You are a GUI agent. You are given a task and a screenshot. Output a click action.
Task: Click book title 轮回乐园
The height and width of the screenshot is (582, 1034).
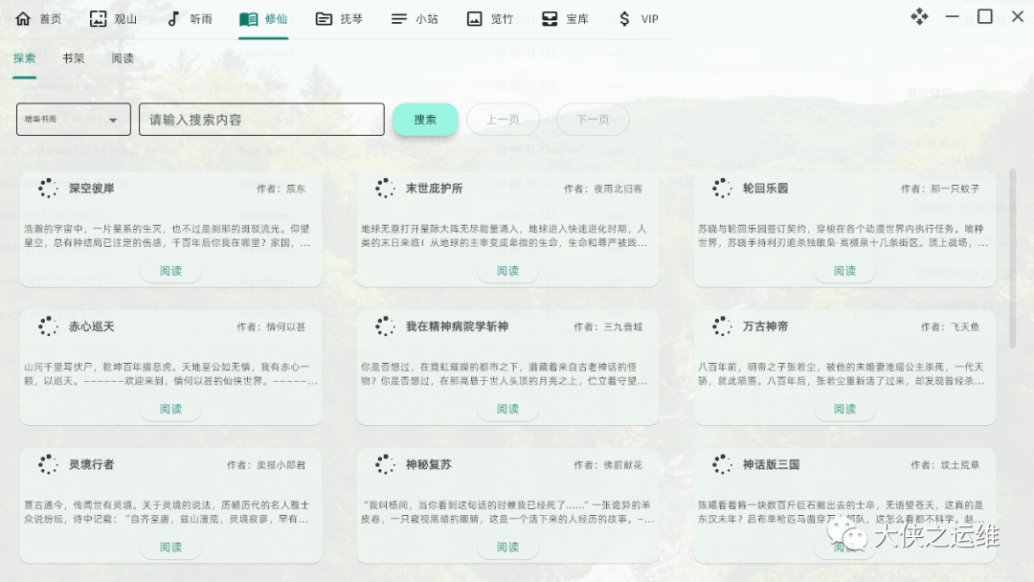click(766, 189)
